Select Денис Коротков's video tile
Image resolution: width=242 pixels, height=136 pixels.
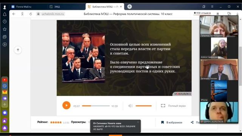[219, 113]
